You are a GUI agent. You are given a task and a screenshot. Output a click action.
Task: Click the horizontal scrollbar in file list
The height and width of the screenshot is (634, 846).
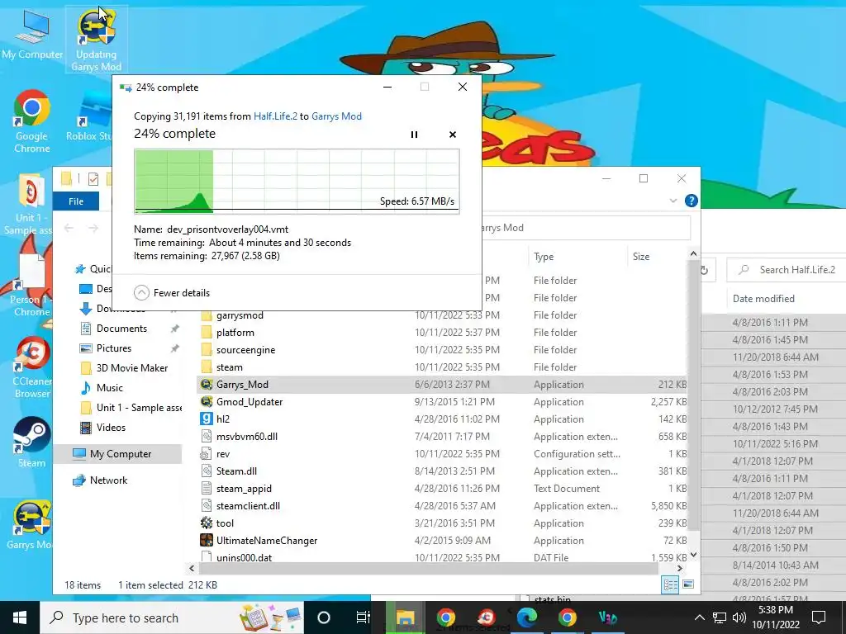[x=429, y=568]
